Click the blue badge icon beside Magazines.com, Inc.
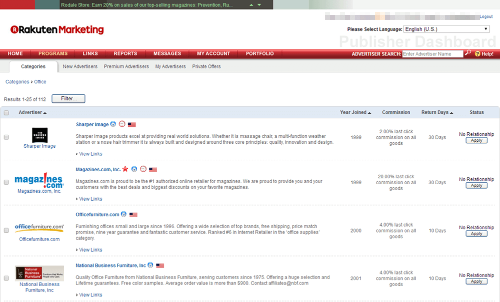500x302 pixels. point(134,169)
